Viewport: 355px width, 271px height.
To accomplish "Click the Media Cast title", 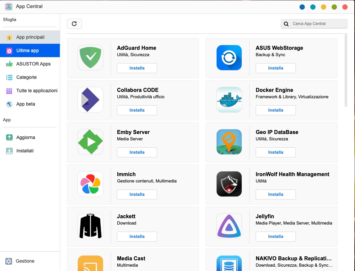I will click(x=131, y=259).
